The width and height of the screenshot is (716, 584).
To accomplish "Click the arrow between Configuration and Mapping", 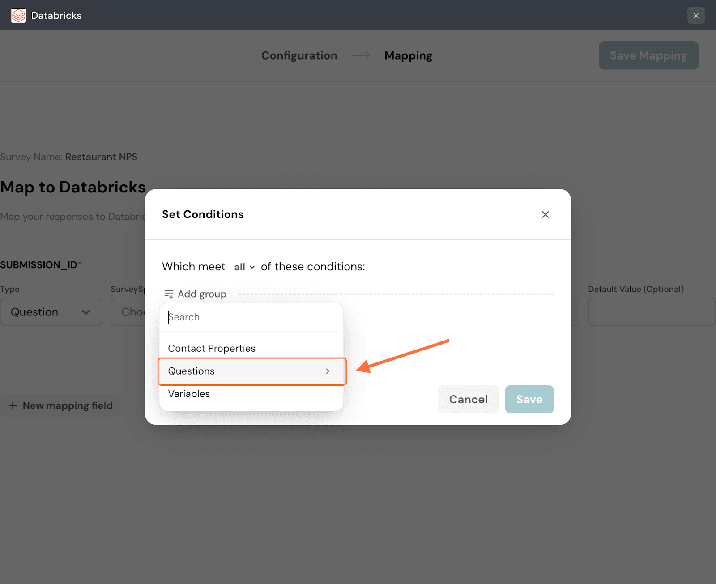I will 361,55.
